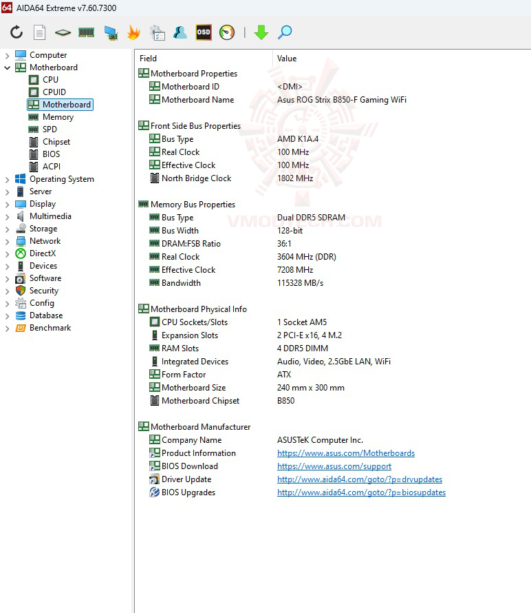Image resolution: width=531 pixels, height=613 pixels.
Task: Open the asus.com/support BIOS download link
Action: coord(334,466)
